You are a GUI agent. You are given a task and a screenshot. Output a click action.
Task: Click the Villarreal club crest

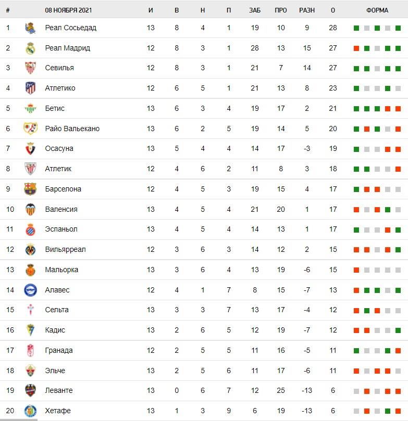pyautogui.click(x=30, y=250)
